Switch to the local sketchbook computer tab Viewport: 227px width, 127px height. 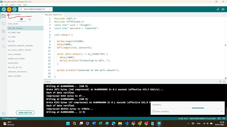click(x=21, y=19)
